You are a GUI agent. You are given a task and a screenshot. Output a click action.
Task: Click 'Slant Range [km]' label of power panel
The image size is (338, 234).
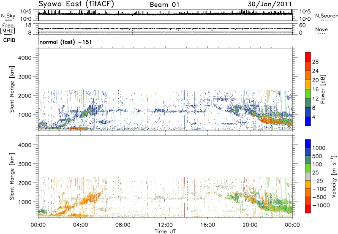(12, 89)
